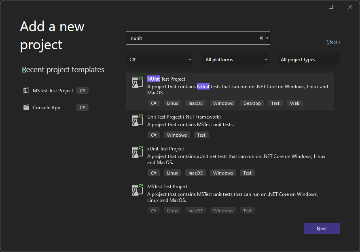Click the Next button
360x252 pixels.
pos(322,229)
